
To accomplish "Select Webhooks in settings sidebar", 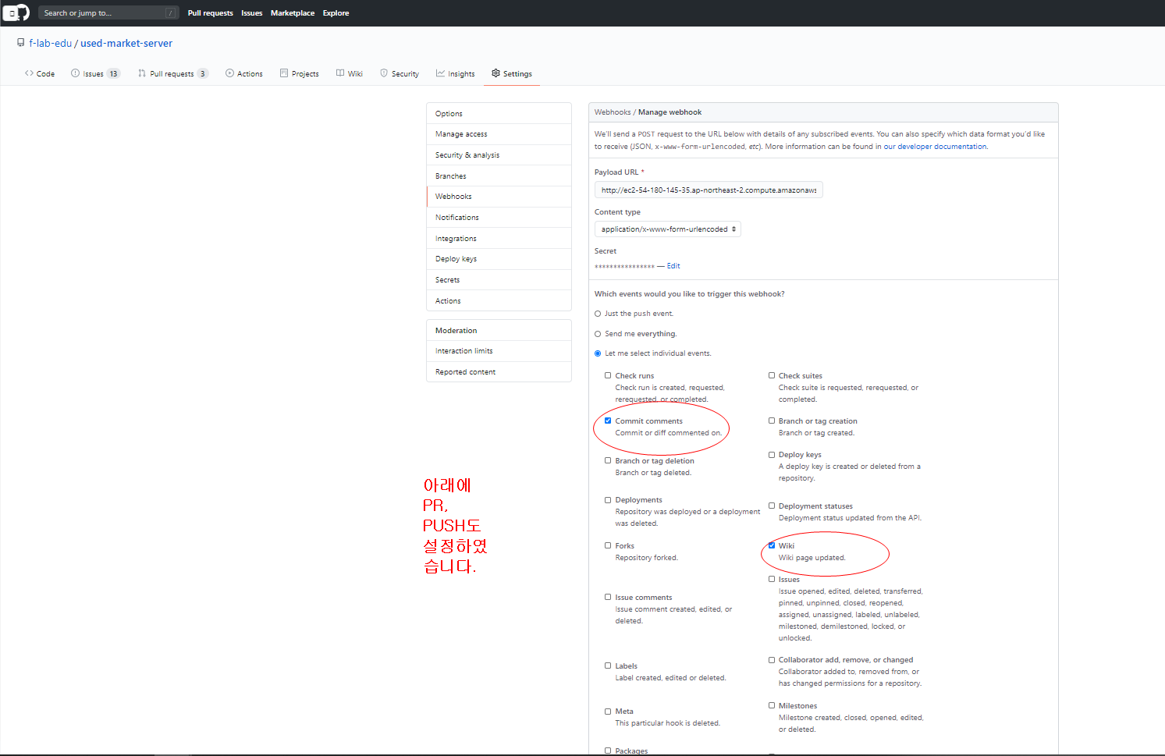I will click(499, 197).
